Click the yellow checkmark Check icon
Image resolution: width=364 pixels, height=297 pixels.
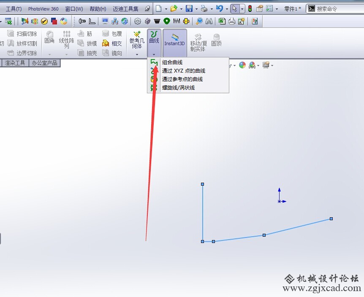pos(44,22)
